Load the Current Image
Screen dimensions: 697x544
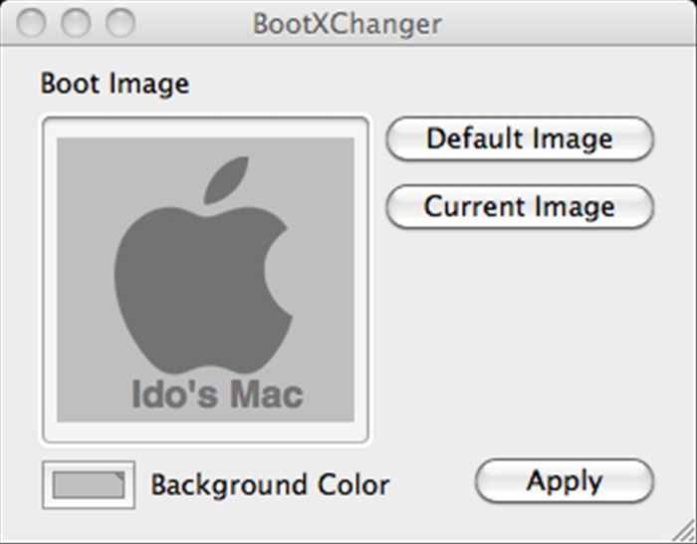pos(520,206)
